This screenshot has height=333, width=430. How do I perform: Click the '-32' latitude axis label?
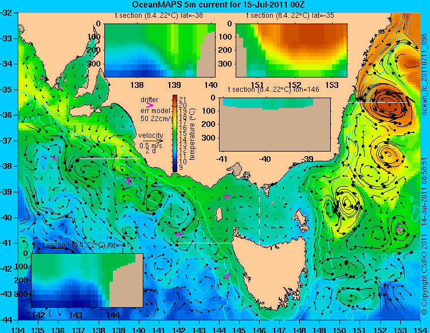coord(6,13)
